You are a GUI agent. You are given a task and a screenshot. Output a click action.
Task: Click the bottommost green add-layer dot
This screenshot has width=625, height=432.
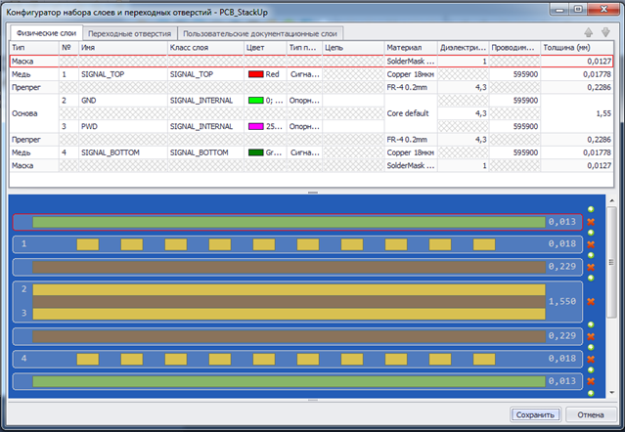coord(590,394)
